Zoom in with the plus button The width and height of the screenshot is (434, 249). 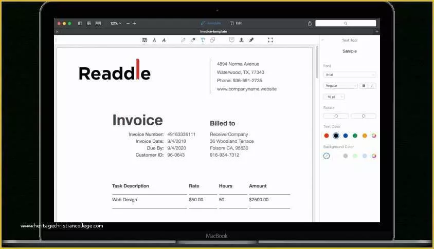tap(134, 24)
